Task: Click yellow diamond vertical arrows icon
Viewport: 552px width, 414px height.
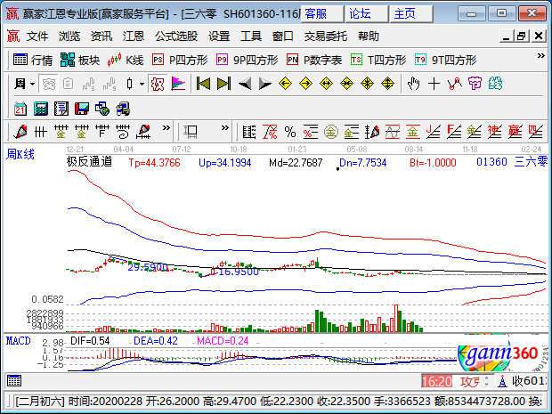Action: point(387,84)
